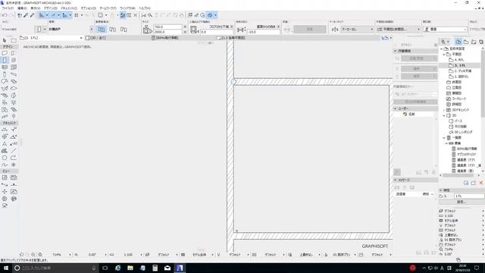Viewport: 485px width, 273px height.
Task: Open the story dropdown at the canvas top left
Action: coord(81,38)
